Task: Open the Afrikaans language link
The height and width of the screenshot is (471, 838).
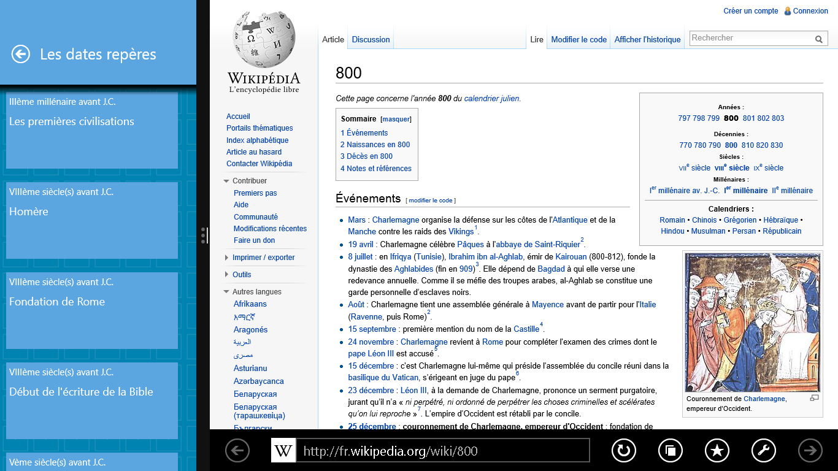Action: [x=250, y=304]
